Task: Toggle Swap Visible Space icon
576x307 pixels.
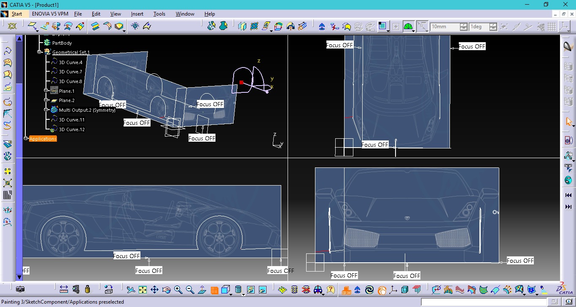Action: [262, 290]
